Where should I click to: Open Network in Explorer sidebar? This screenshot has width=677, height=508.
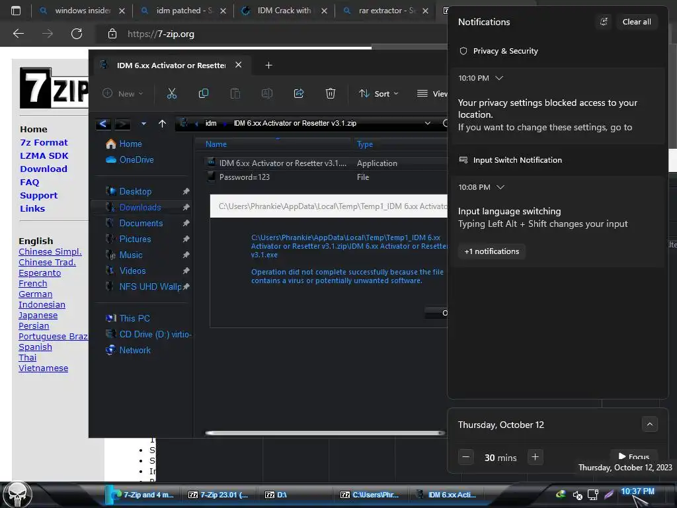click(x=135, y=351)
